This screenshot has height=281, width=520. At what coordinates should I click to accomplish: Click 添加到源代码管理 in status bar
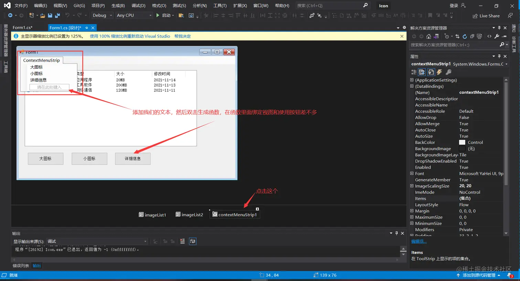[479, 275]
